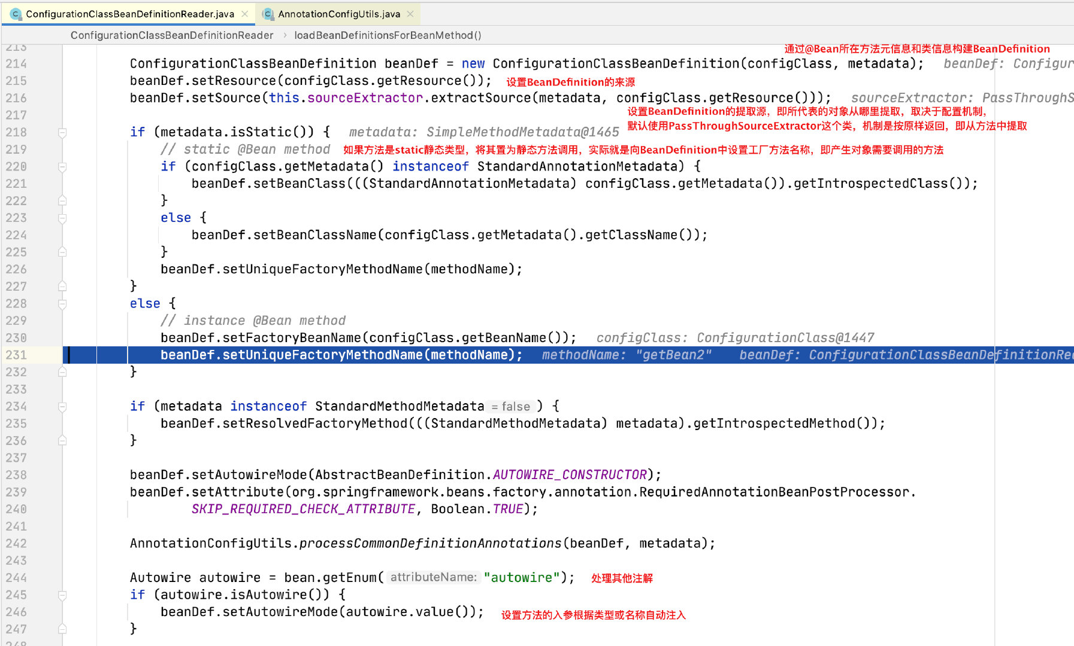Click the 'attributeName:' parameter hint
Image resolution: width=1074 pixels, height=646 pixels.
point(434,578)
